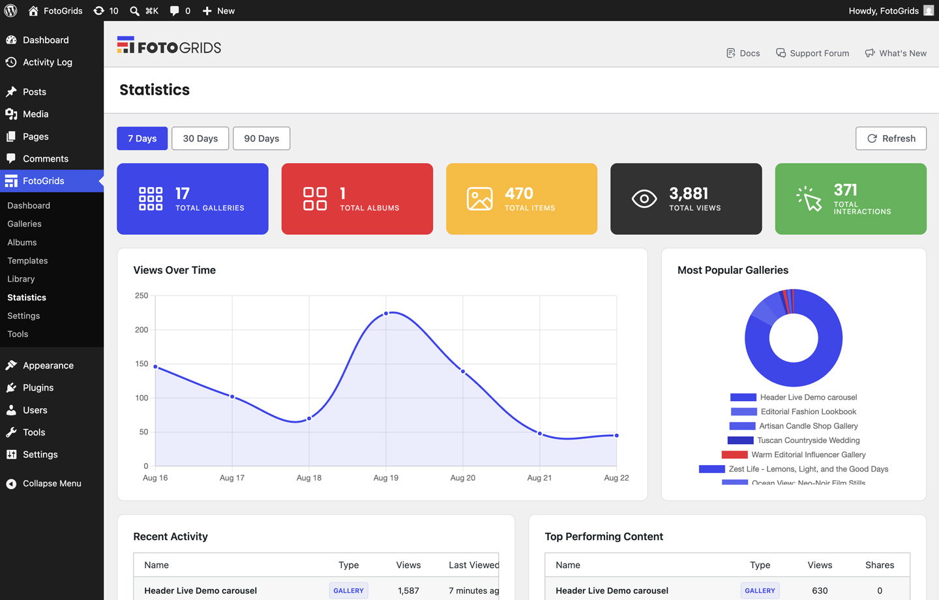Click the Appearance brush icon
The image size is (939, 600).
click(11, 365)
